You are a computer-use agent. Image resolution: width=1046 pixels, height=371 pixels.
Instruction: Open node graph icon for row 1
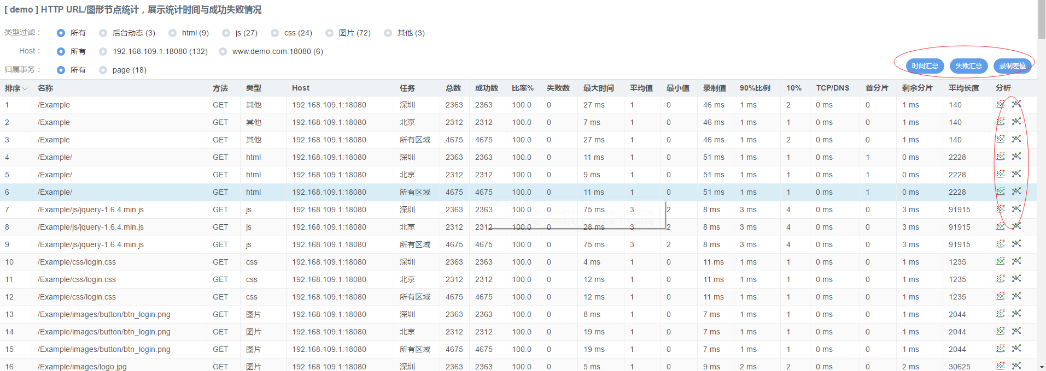[x=1016, y=104]
